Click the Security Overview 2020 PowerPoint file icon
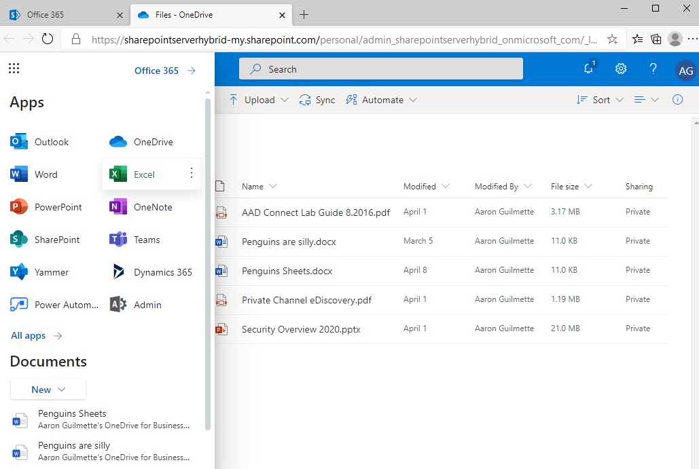 click(221, 329)
